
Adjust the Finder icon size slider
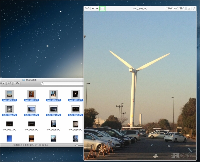[x=78, y=145]
